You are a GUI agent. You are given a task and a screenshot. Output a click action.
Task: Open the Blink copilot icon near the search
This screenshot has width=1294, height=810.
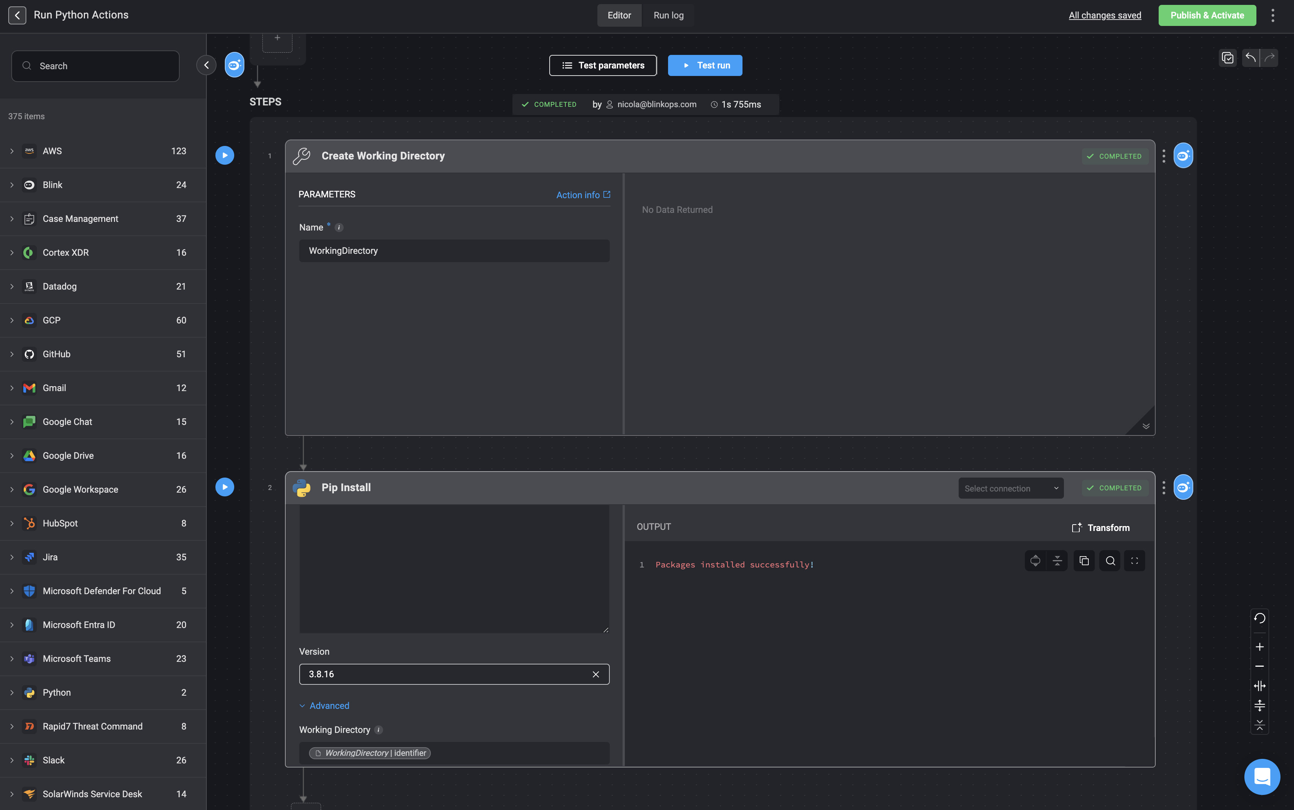coord(234,65)
